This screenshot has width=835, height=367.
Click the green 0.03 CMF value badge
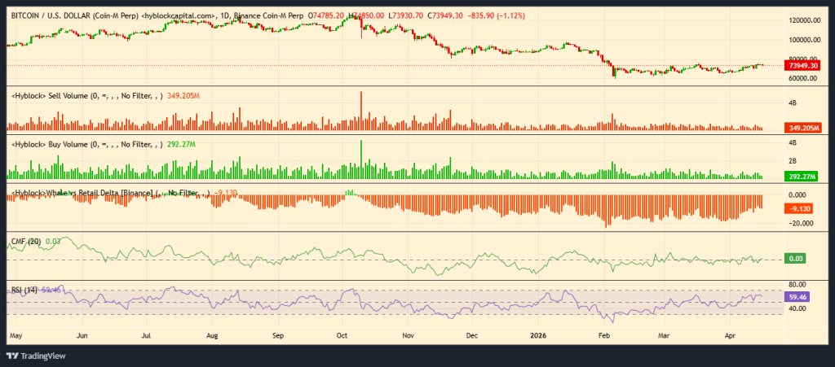tap(794, 259)
